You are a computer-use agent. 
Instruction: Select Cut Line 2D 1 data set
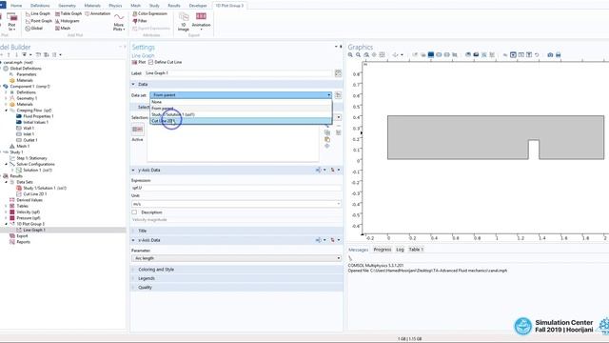click(x=241, y=121)
